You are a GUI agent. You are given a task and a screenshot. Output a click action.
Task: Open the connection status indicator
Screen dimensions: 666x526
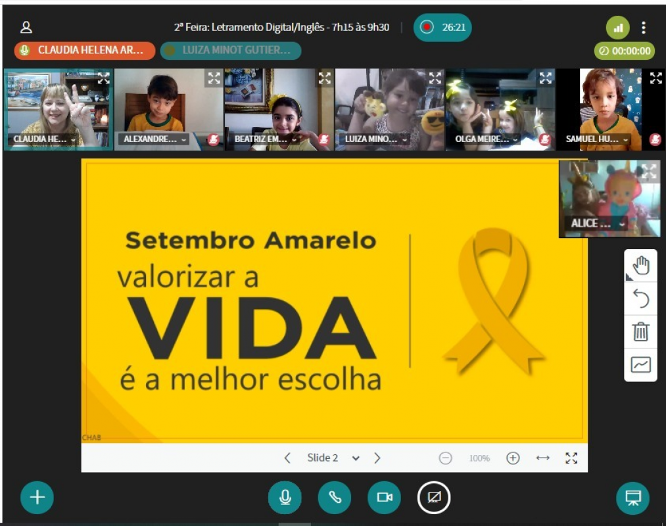point(617,28)
